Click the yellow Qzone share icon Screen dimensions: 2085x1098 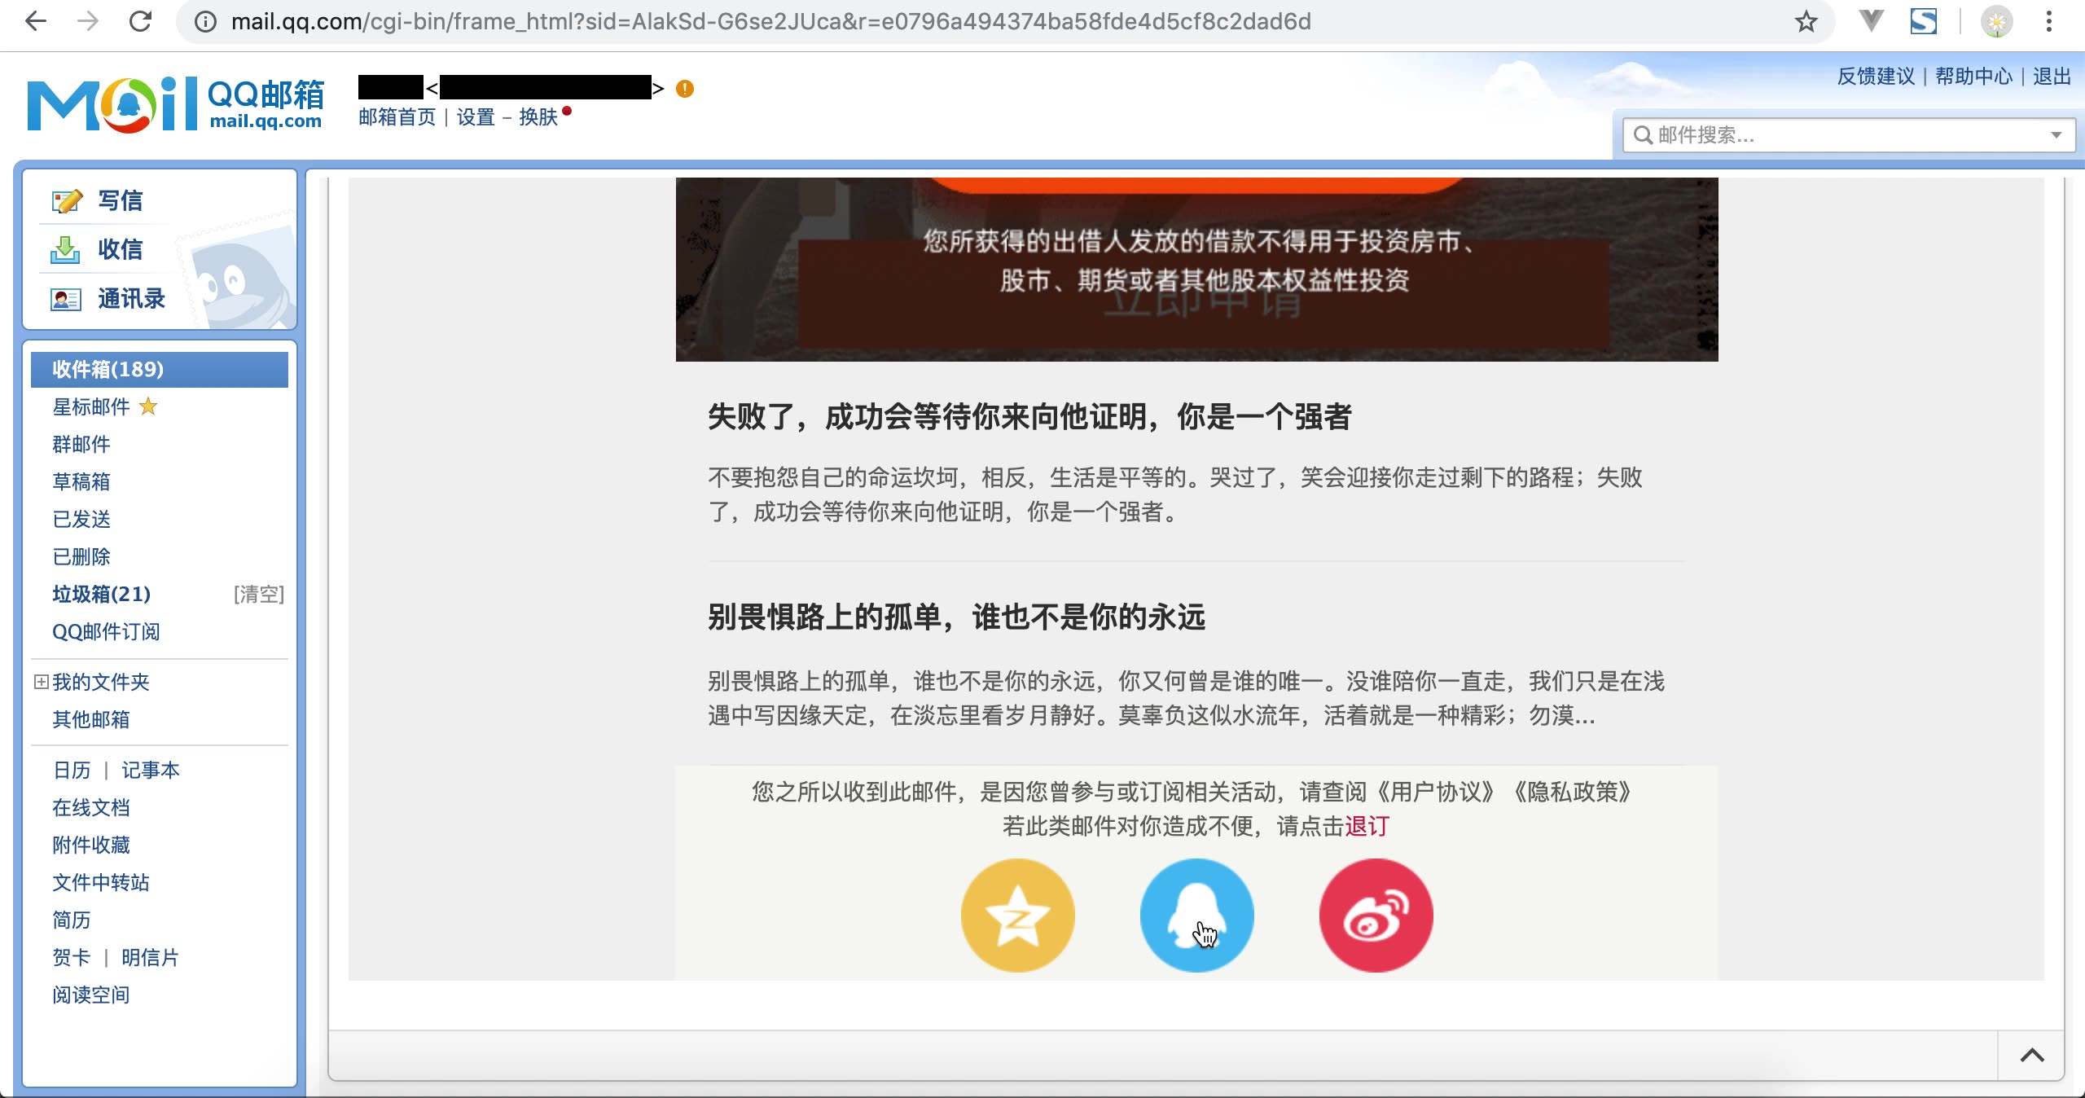coord(1017,915)
